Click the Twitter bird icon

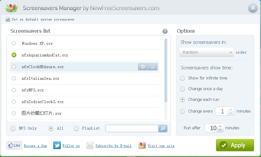(57, 145)
